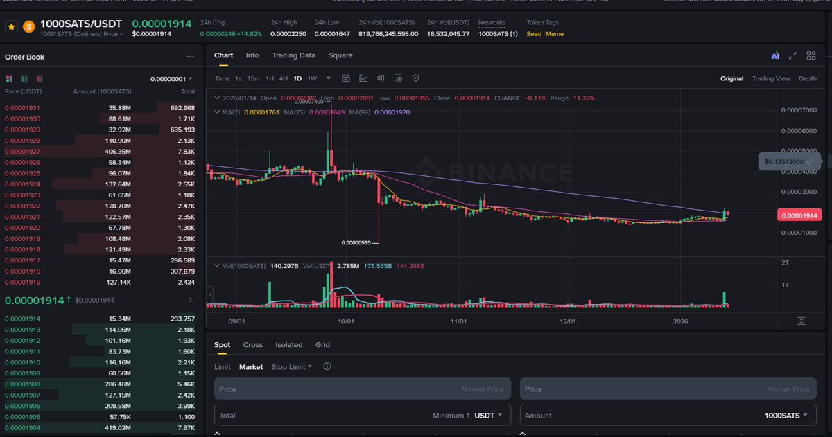
Task: Switch to Original chart view
Action: pyautogui.click(x=731, y=78)
